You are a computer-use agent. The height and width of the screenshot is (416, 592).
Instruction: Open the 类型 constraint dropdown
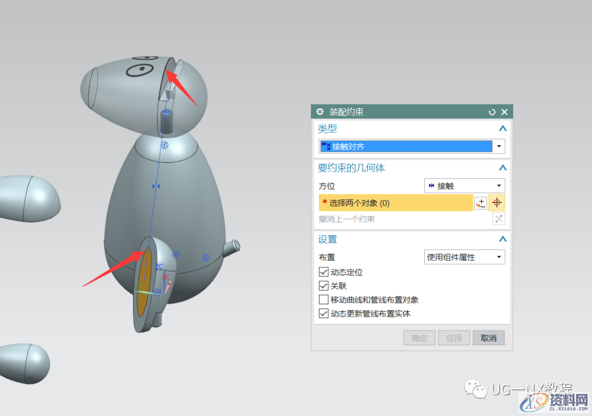coord(498,146)
